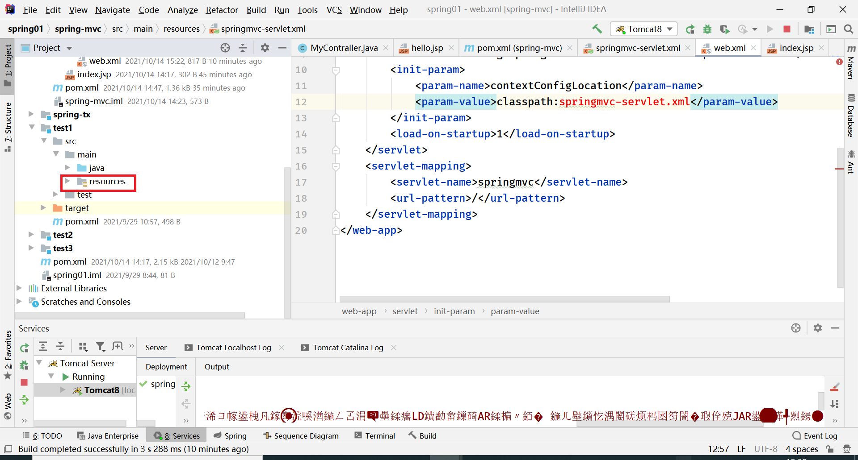Screen dimensions: 858x460
Task: Open the Database tool window
Action: tap(851, 116)
